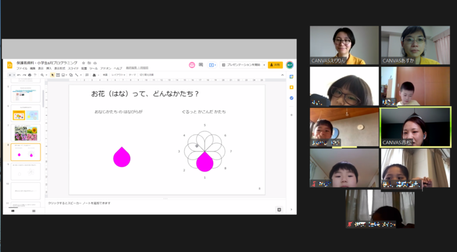
Task: Expand the zoom level dropdown
Action: coord(44,75)
